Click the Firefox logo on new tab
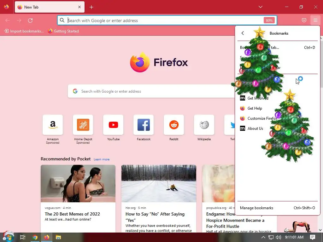323x242 pixels. click(159, 62)
